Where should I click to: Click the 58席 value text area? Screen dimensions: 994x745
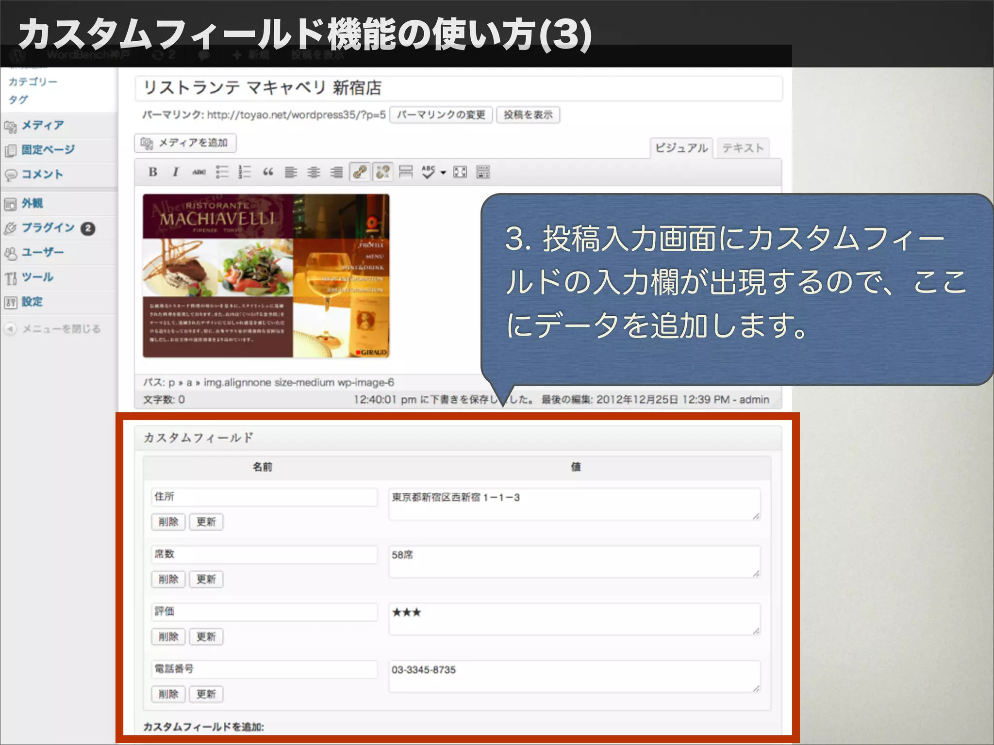(574, 562)
